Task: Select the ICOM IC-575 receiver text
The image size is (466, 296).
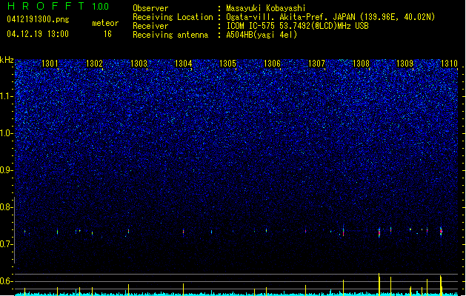Action: click(297, 26)
